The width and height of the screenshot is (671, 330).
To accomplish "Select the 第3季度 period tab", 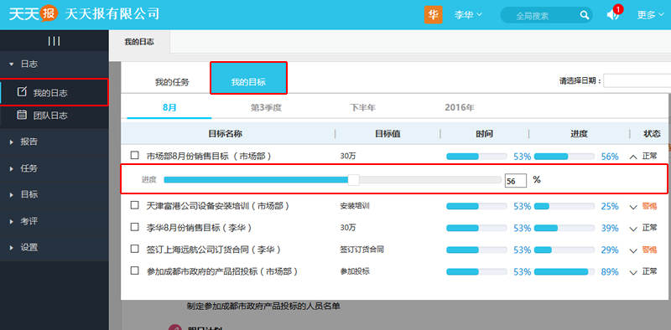I will coord(266,108).
